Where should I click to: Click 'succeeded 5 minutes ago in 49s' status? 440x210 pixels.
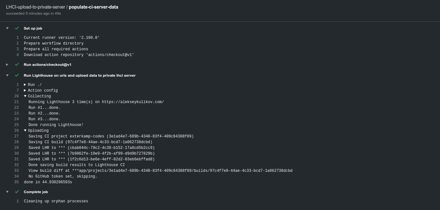pos(33,14)
